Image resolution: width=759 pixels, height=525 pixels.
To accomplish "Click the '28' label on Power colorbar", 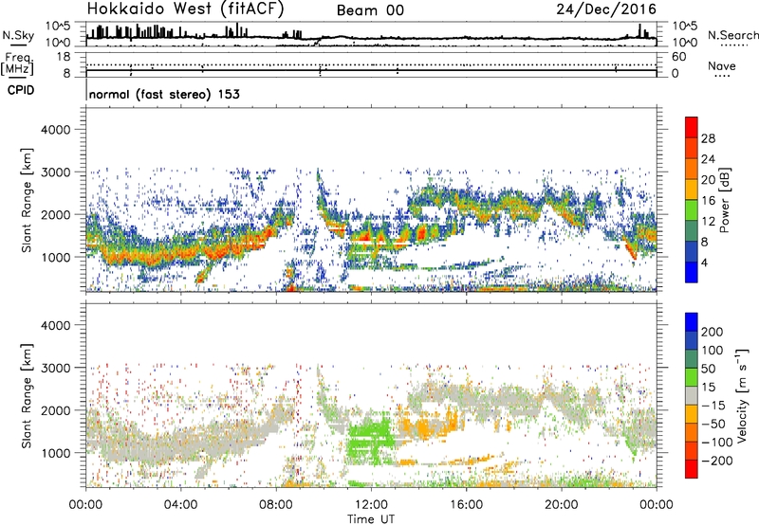I will pos(708,138).
